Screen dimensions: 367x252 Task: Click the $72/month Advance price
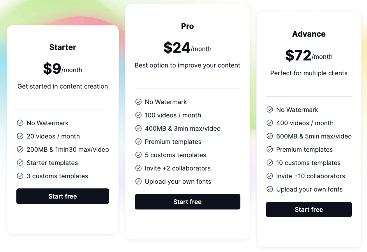point(309,56)
